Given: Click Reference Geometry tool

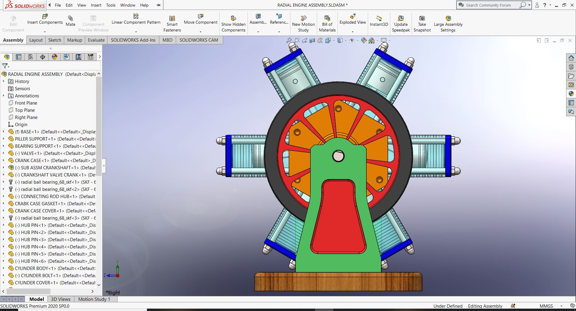Looking at the screenshot, I should pos(279,19).
